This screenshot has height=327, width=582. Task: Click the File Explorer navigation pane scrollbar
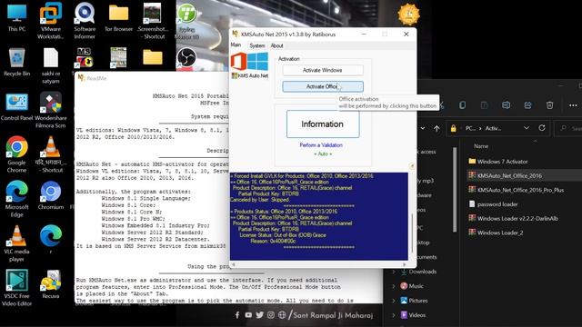pyautogui.click(x=455, y=189)
